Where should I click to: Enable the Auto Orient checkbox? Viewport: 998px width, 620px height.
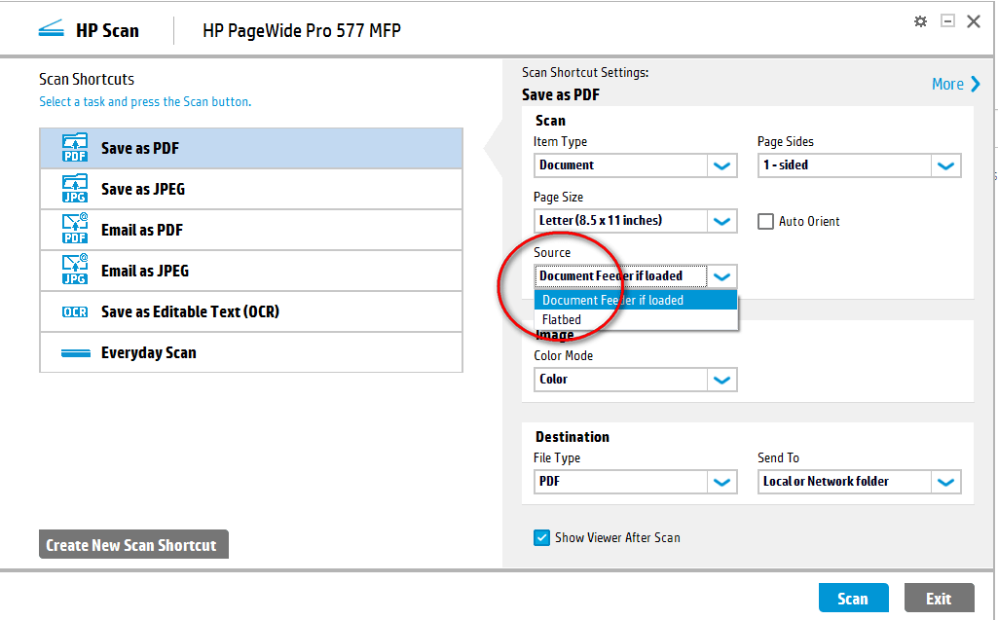[x=765, y=222]
